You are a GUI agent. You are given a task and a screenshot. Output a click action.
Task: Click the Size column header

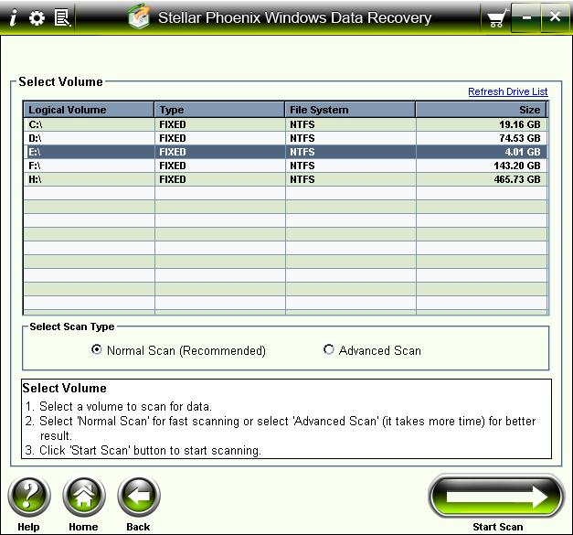(481, 110)
